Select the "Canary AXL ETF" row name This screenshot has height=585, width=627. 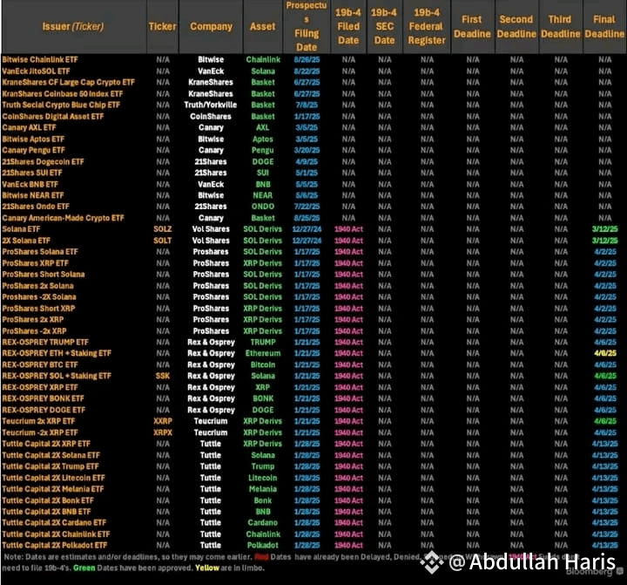click(x=30, y=128)
